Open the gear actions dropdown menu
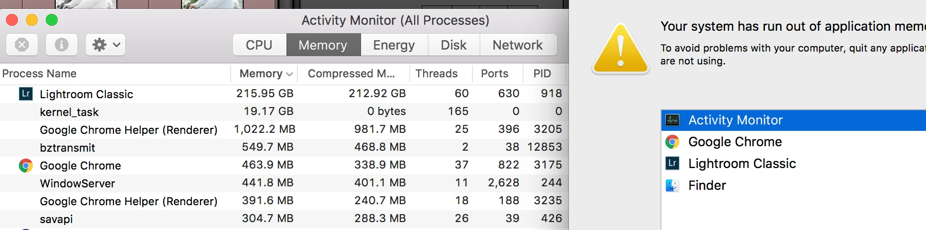Viewport: 926px width, 230px height. click(x=105, y=45)
